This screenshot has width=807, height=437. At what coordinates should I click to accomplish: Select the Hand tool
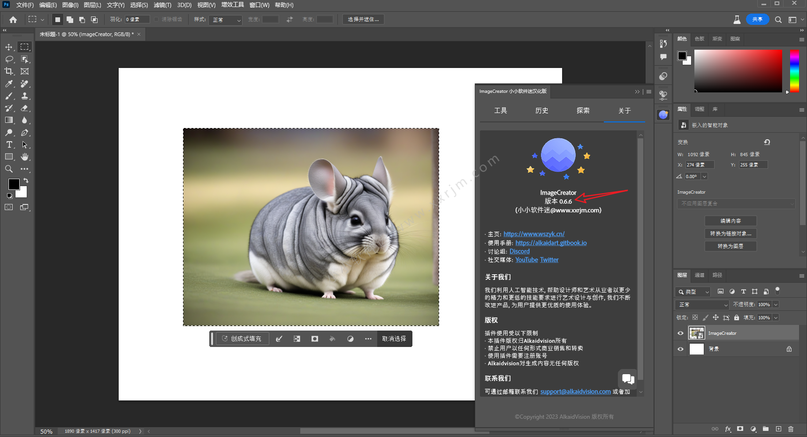click(x=25, y=157)
